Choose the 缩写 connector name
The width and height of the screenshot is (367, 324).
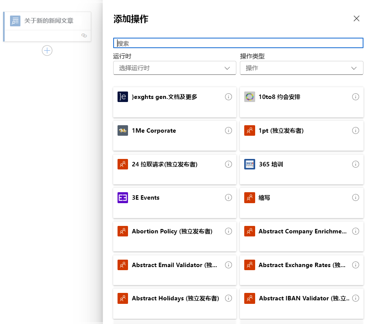tap(264, 198)
